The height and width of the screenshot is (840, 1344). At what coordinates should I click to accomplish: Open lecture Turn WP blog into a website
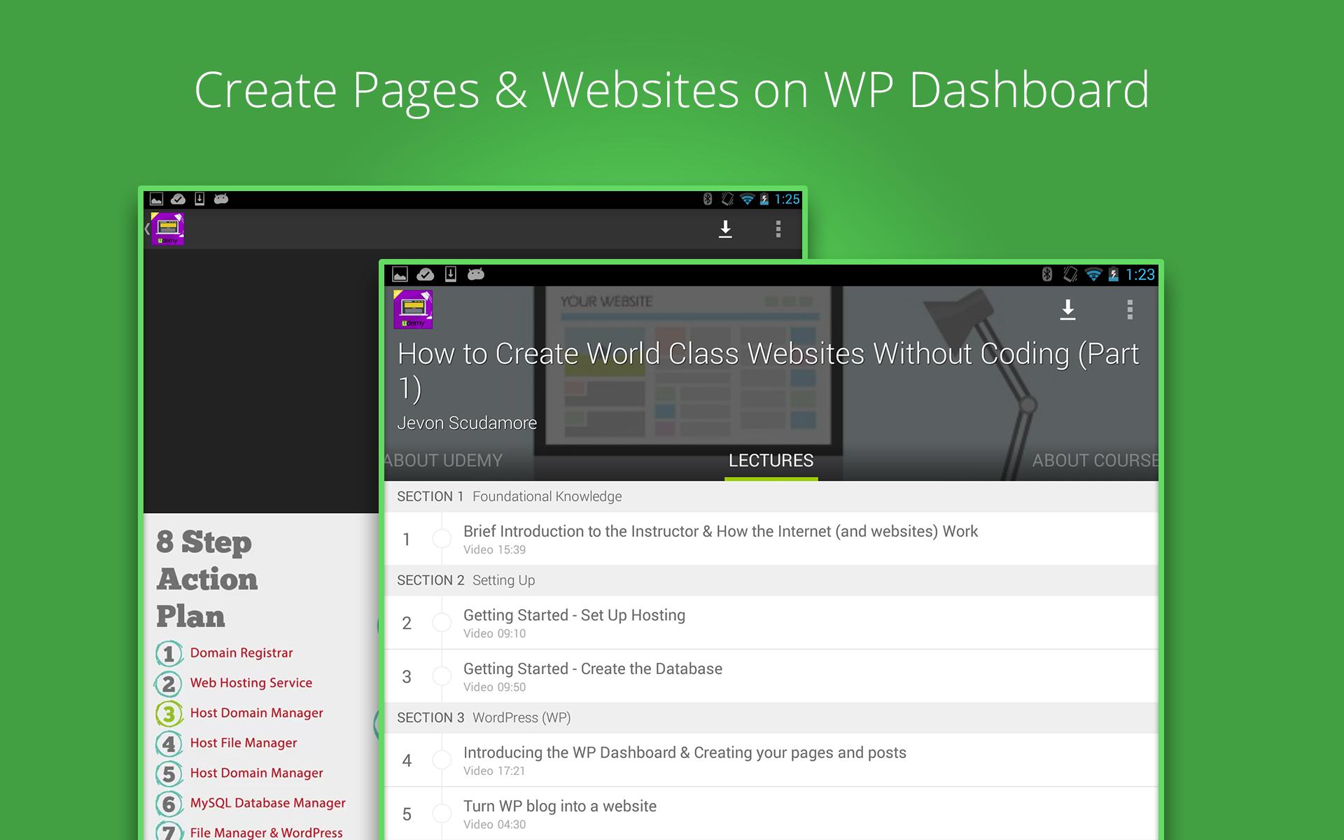click(x=560, y=806)
